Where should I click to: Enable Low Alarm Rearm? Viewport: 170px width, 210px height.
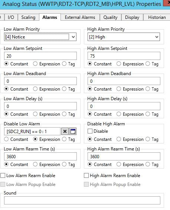click(x=3, y=176)
